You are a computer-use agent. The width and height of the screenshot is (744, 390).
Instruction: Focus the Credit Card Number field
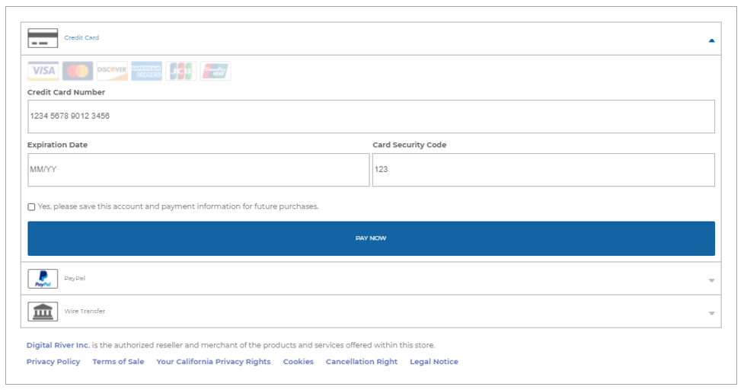(x=371, y=117)
